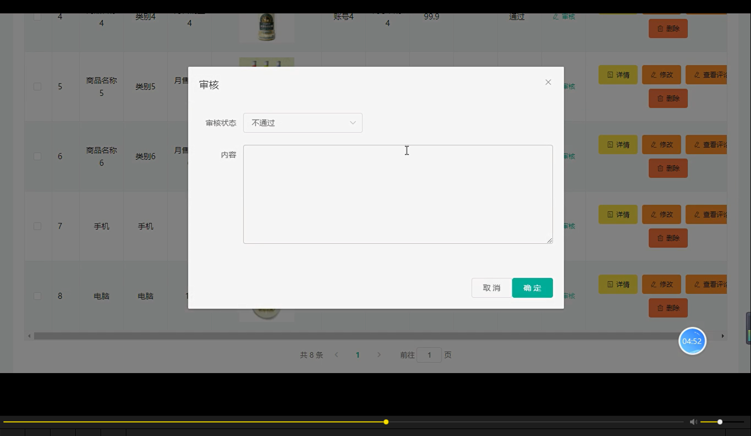This screenshot has height=436, width=751.
Task: Click the scrollbar left arrow of the table
Action: coord(29,336)
